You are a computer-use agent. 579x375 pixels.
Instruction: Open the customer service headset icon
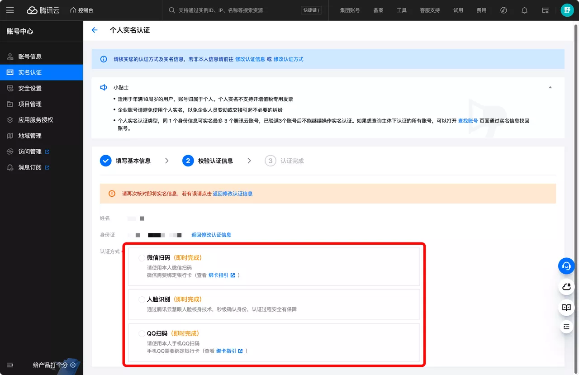566,266
